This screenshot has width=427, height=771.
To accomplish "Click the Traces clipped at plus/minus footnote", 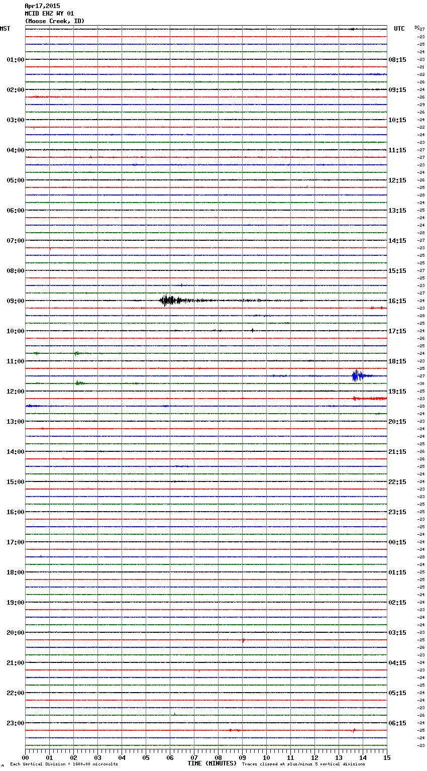I will [x=303, y=764].
